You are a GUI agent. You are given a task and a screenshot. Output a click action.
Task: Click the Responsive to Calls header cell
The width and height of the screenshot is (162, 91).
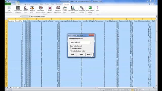click(x=126, y=21)
